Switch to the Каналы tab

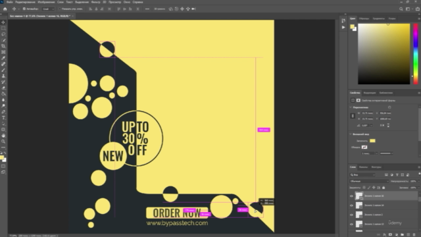[363, 167]
